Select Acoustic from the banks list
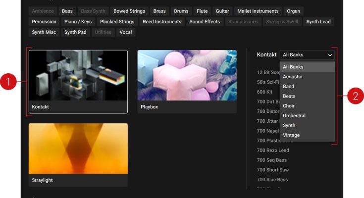Image resolution: width=364 pixels, height=198 pixels. tap(292, 77)
